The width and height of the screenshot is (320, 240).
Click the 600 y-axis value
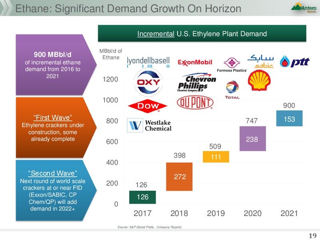112,142
